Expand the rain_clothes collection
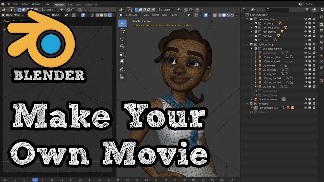 pyautogui.click(x=251, y=32)
